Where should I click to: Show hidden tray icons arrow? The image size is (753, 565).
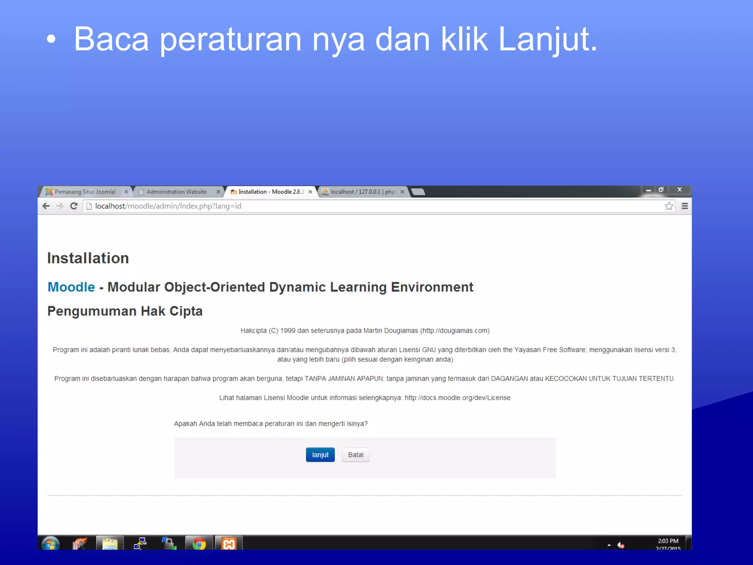point(609,545)
